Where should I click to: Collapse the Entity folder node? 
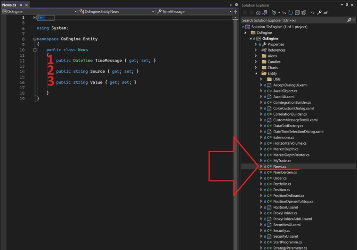(256, 73)
